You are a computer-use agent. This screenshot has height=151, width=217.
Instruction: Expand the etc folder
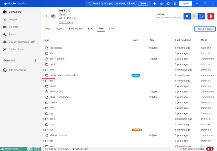point(44,81)
